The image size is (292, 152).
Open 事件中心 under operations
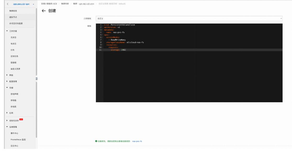point(14,133)
